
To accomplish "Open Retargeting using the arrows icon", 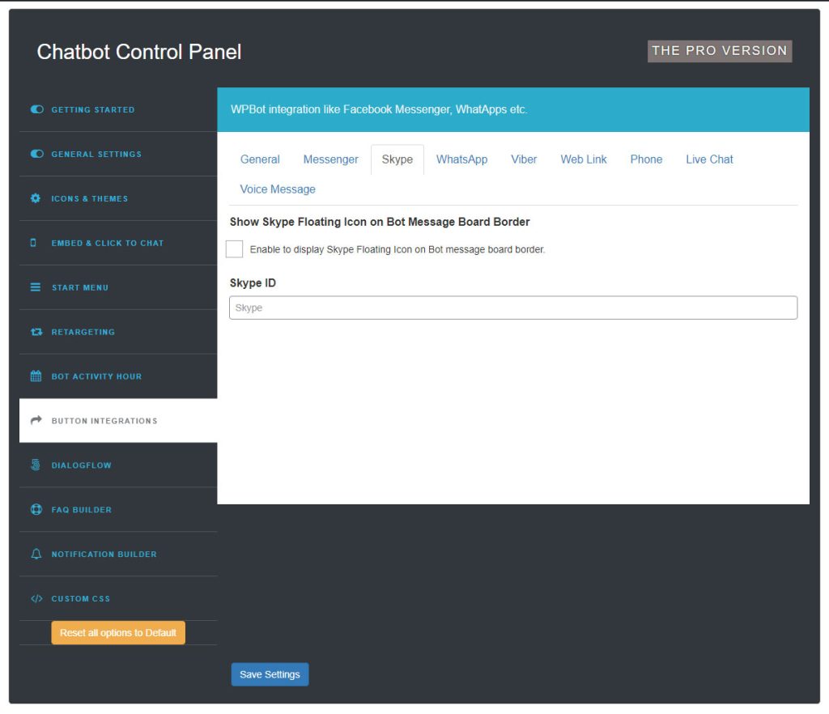I will point(36,331).
